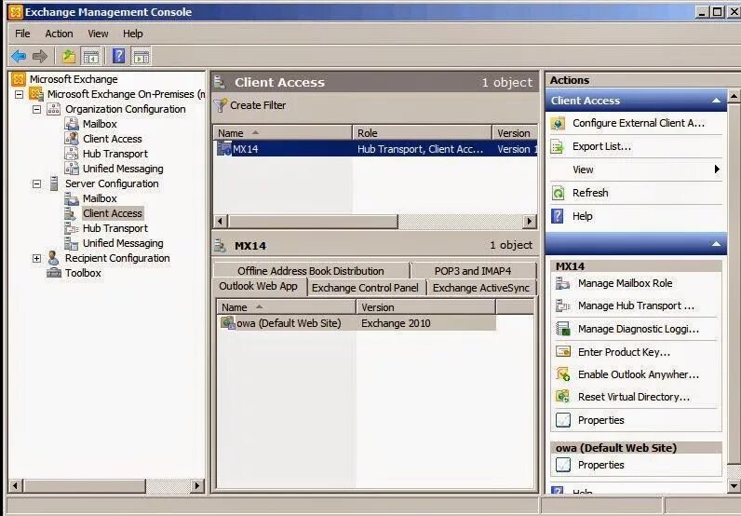
Task: Select Hub Transport under Organization Configuration
Action: (115, 154)
